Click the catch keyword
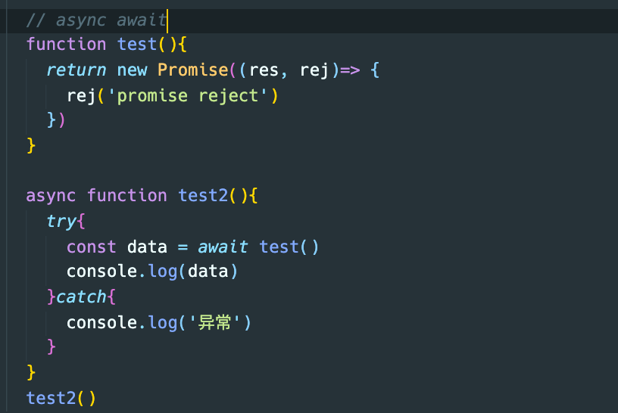 coord(82,297)
